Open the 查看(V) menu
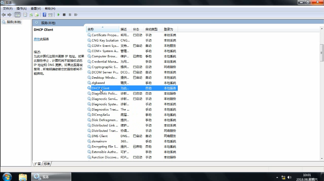324x181 pixels. pos(36,8)
